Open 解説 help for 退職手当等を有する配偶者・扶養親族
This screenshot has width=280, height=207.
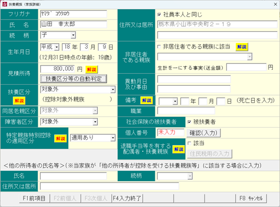(178, 149)
